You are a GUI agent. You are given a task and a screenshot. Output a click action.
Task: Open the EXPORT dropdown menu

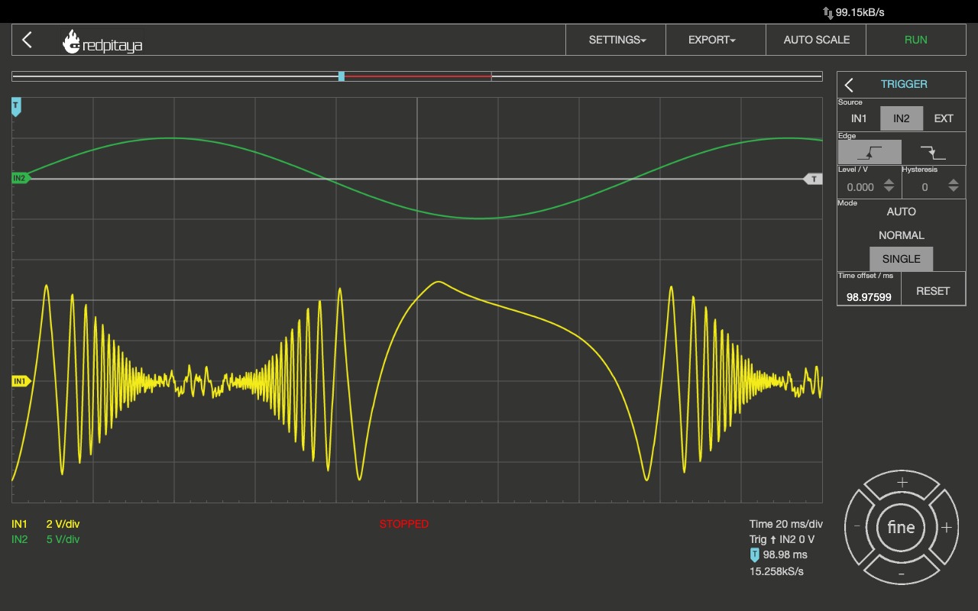click(x=711, y=40)
